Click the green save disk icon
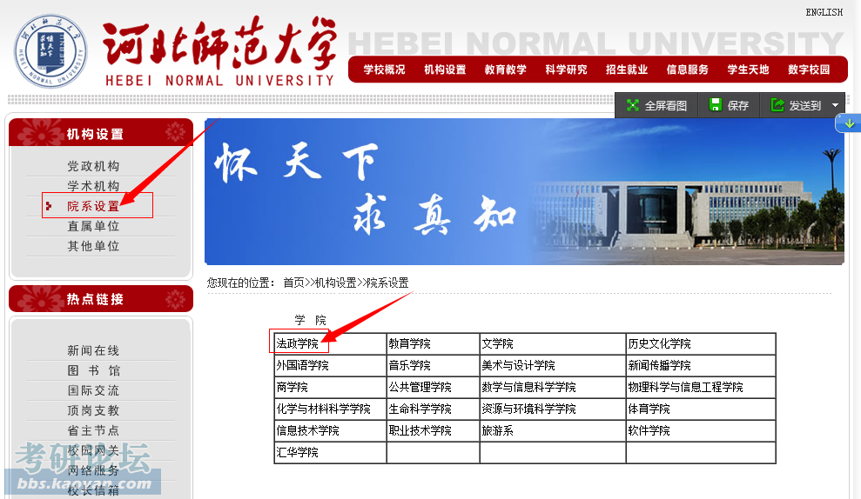Image resolution: width=861 pixels, height=499 pixels. [x=715, y=104]
